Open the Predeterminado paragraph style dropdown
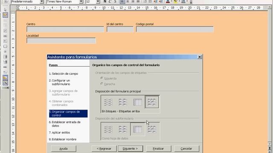The height and width of the screenshot is (153, 273). pos(42,2)
